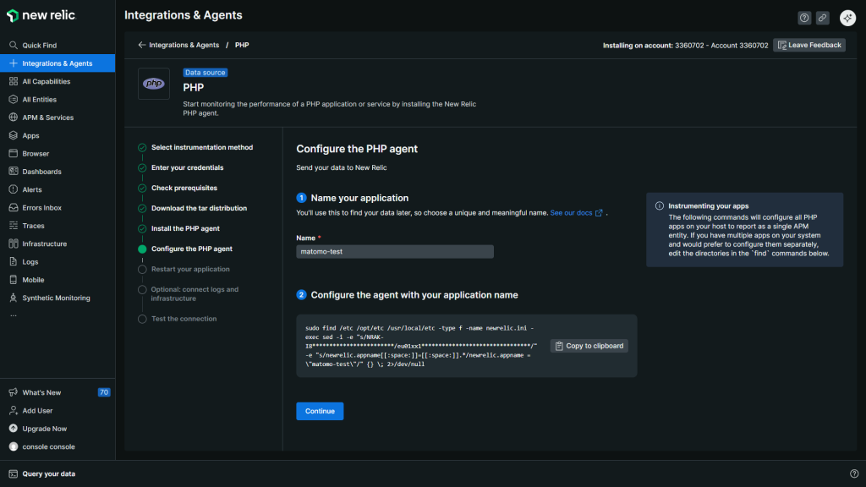Expand the Query your data panel
866x487 pixels.
(48, 474)
